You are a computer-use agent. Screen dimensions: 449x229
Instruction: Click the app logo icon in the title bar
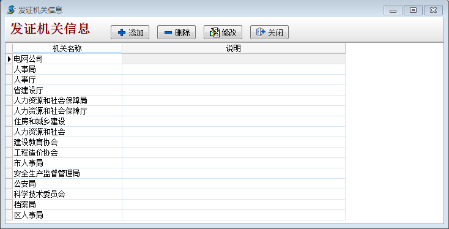point(11,10)
